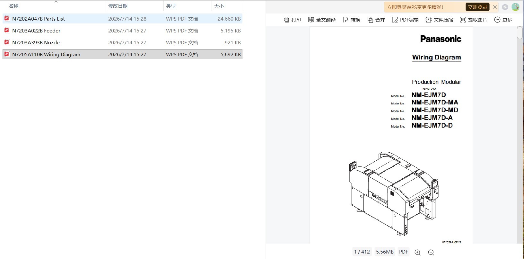Image resolution: width=524 pixels, height=259 pixels.
Task: Click PDF icon of N7203A022B Feeder
Action: tap(7, 31)
